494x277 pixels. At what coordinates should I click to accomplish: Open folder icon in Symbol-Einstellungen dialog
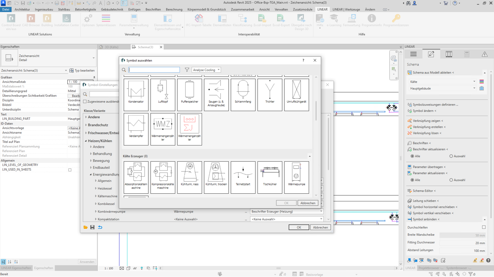point(86,227)
